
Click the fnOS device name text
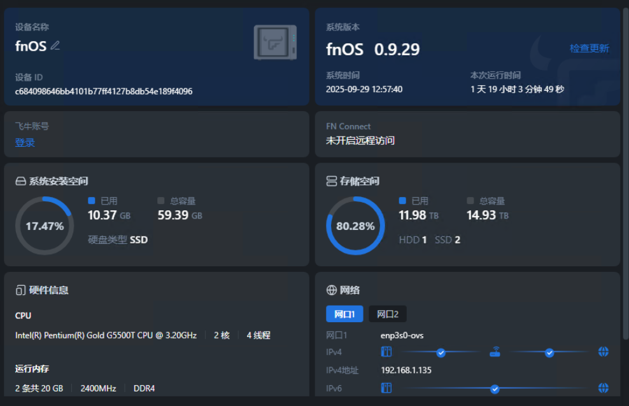pos(31,46)
